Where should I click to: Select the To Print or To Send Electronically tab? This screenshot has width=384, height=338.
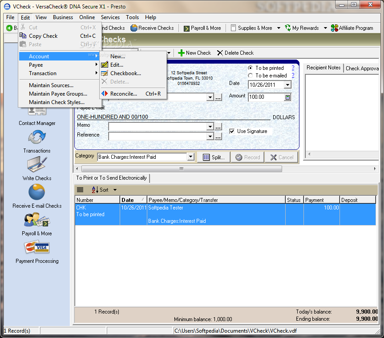(111, 178)
